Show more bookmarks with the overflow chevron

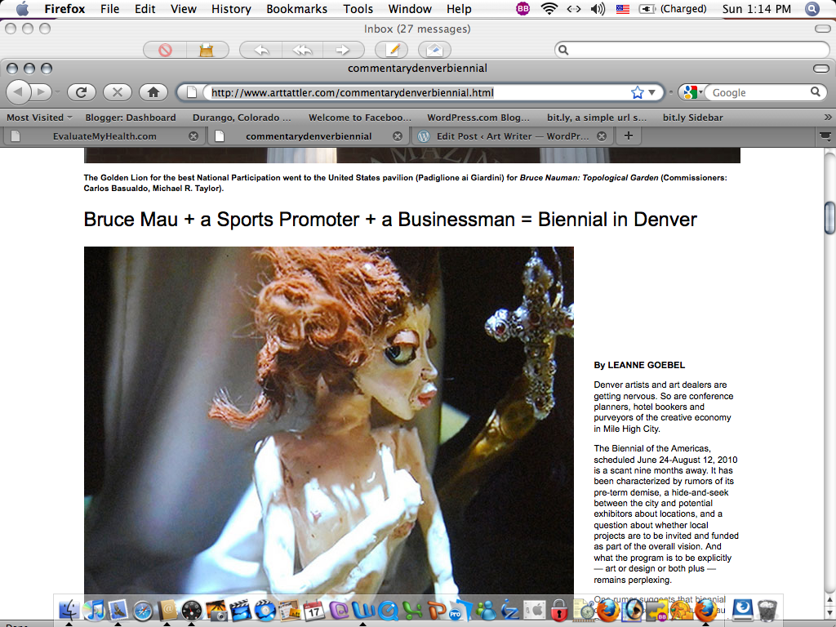(827, 118)
